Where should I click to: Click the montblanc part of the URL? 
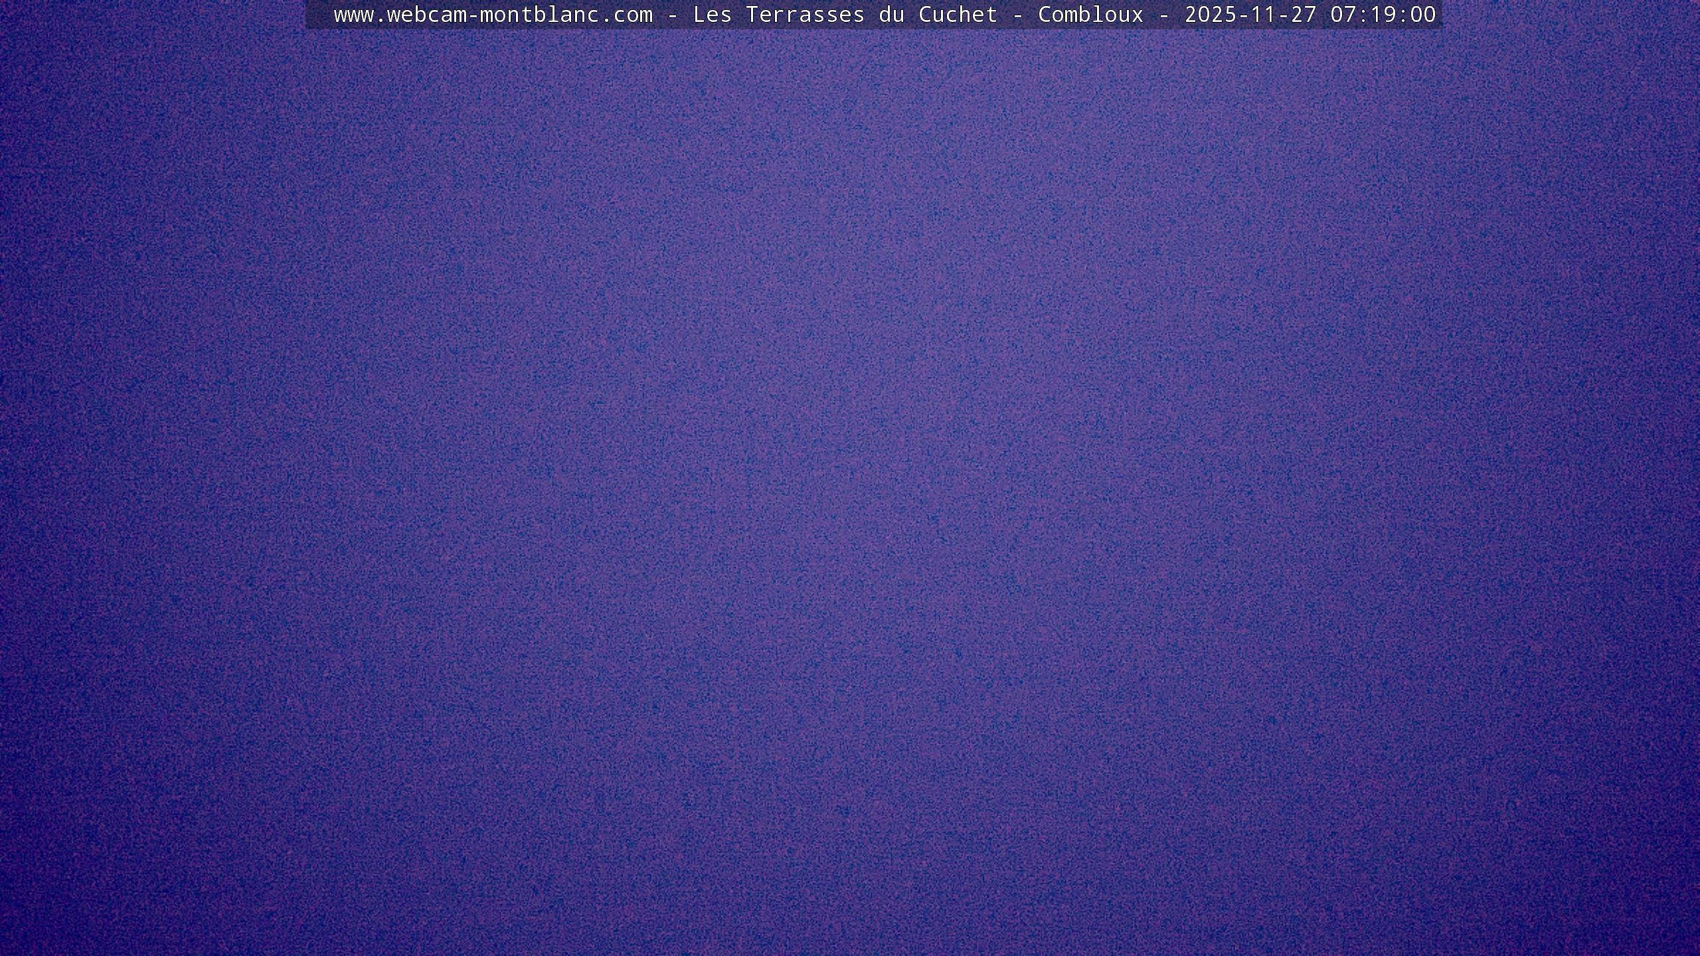(539, 15)
